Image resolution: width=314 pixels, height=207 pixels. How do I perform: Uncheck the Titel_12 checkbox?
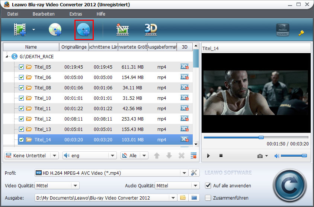tap(22, 119)
